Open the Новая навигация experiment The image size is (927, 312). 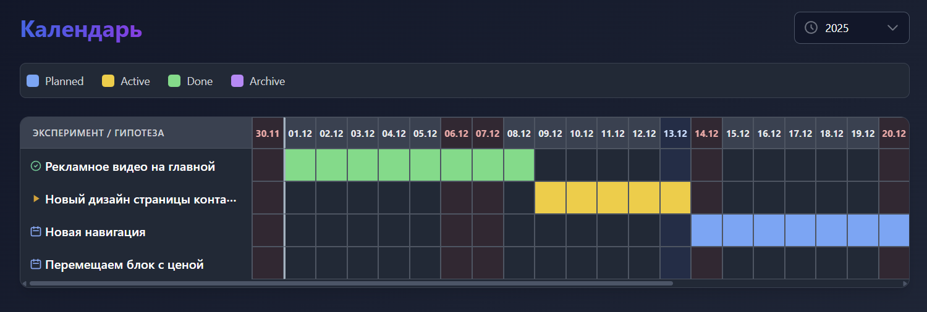click(95, 232)
